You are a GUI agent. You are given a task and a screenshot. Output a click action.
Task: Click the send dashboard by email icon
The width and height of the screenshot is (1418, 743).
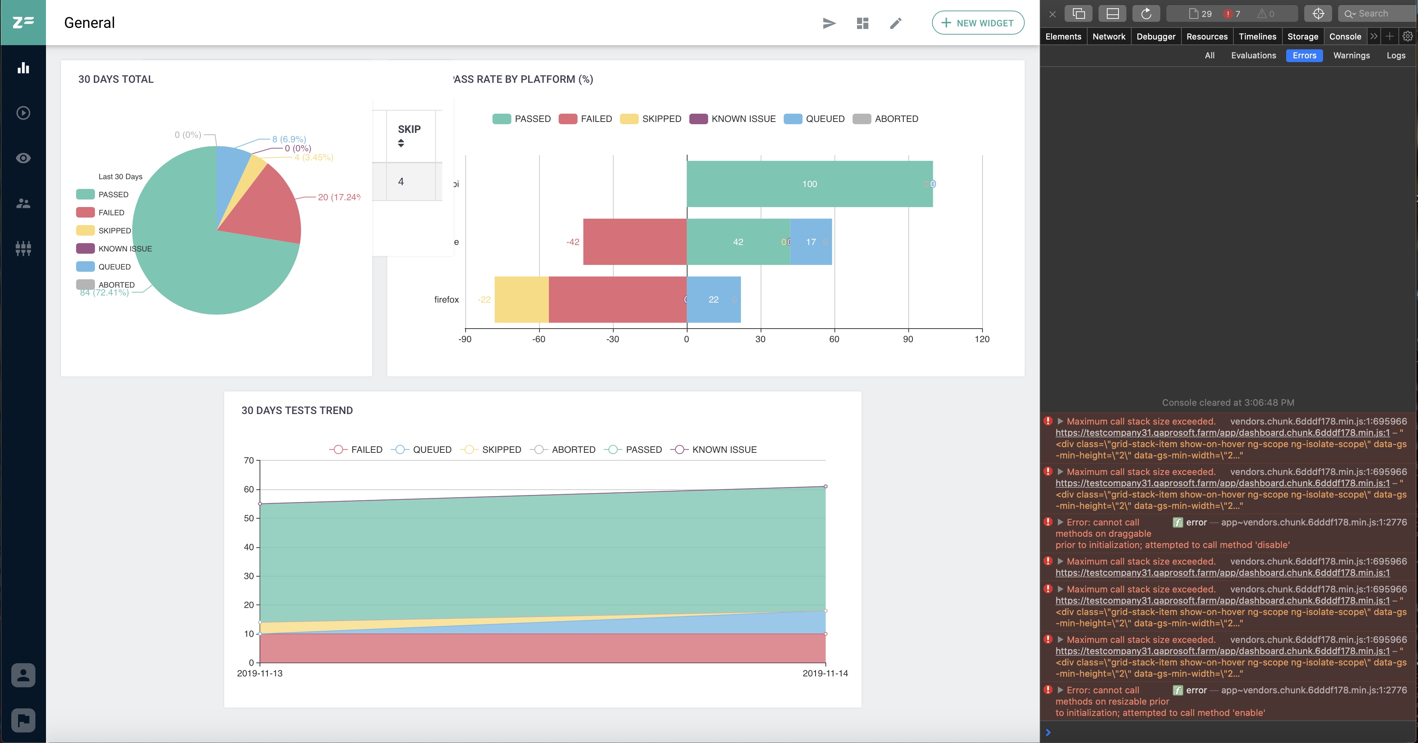[829, 23]
